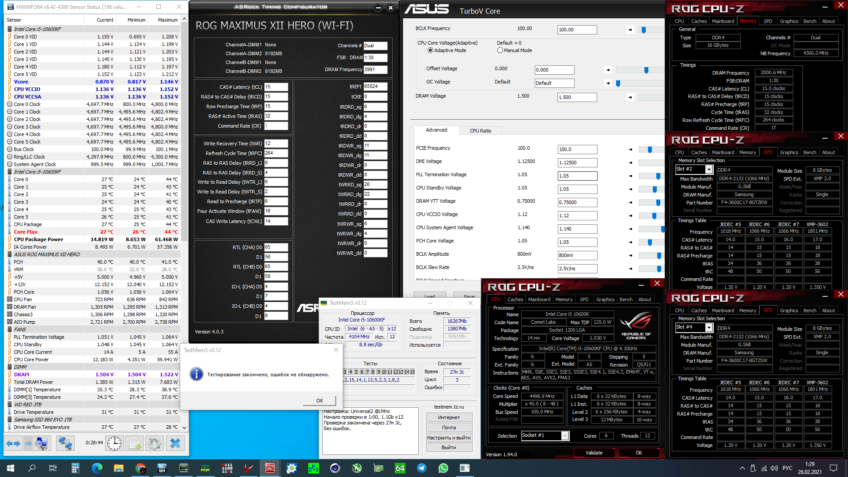Click the DRAM Voltage input field

pos(577,97)
